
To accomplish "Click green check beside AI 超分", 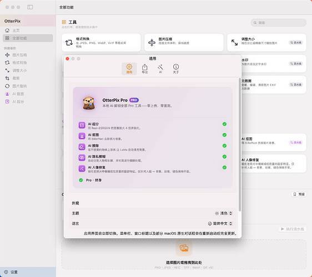I will (224, 124).
